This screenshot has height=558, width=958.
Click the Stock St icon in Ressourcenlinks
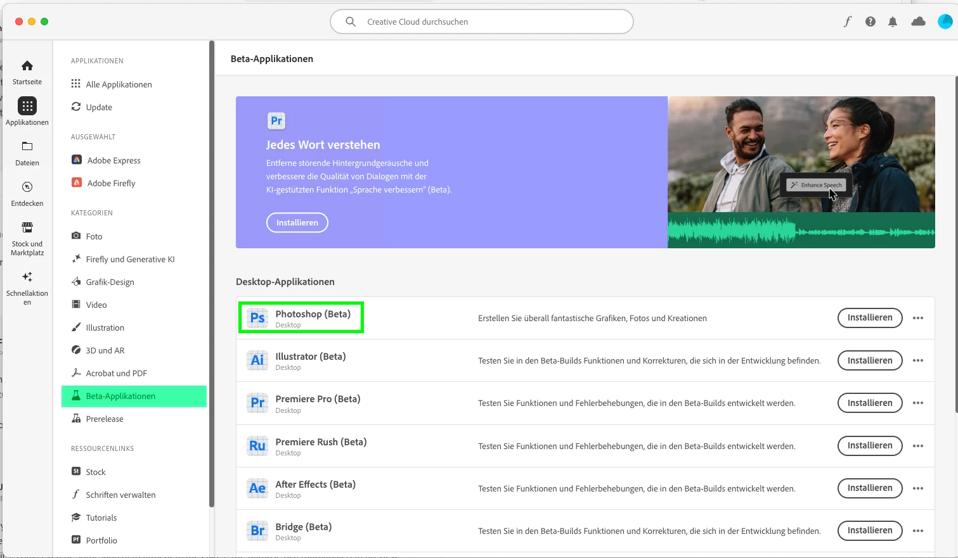click(76, 471)
